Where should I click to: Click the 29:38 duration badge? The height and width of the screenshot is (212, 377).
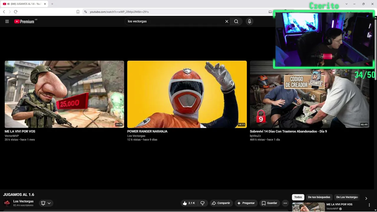click(119, 125)
